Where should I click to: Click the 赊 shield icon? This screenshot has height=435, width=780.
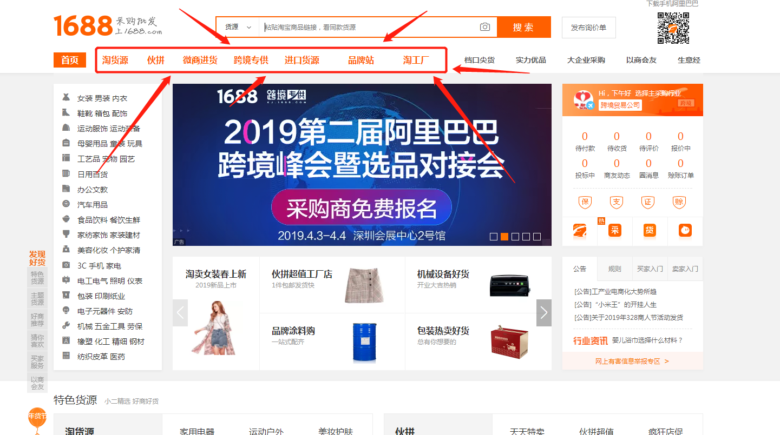[680, 202]
